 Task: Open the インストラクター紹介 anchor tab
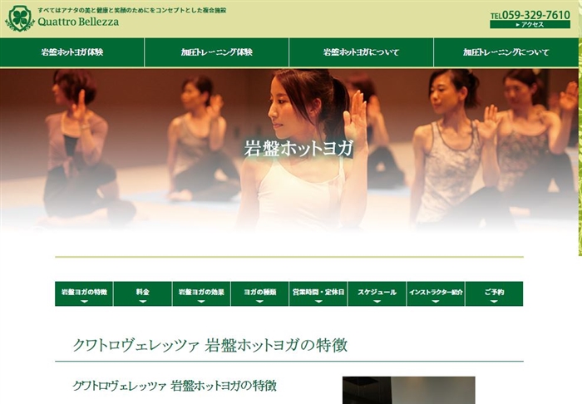coord(436,293)
